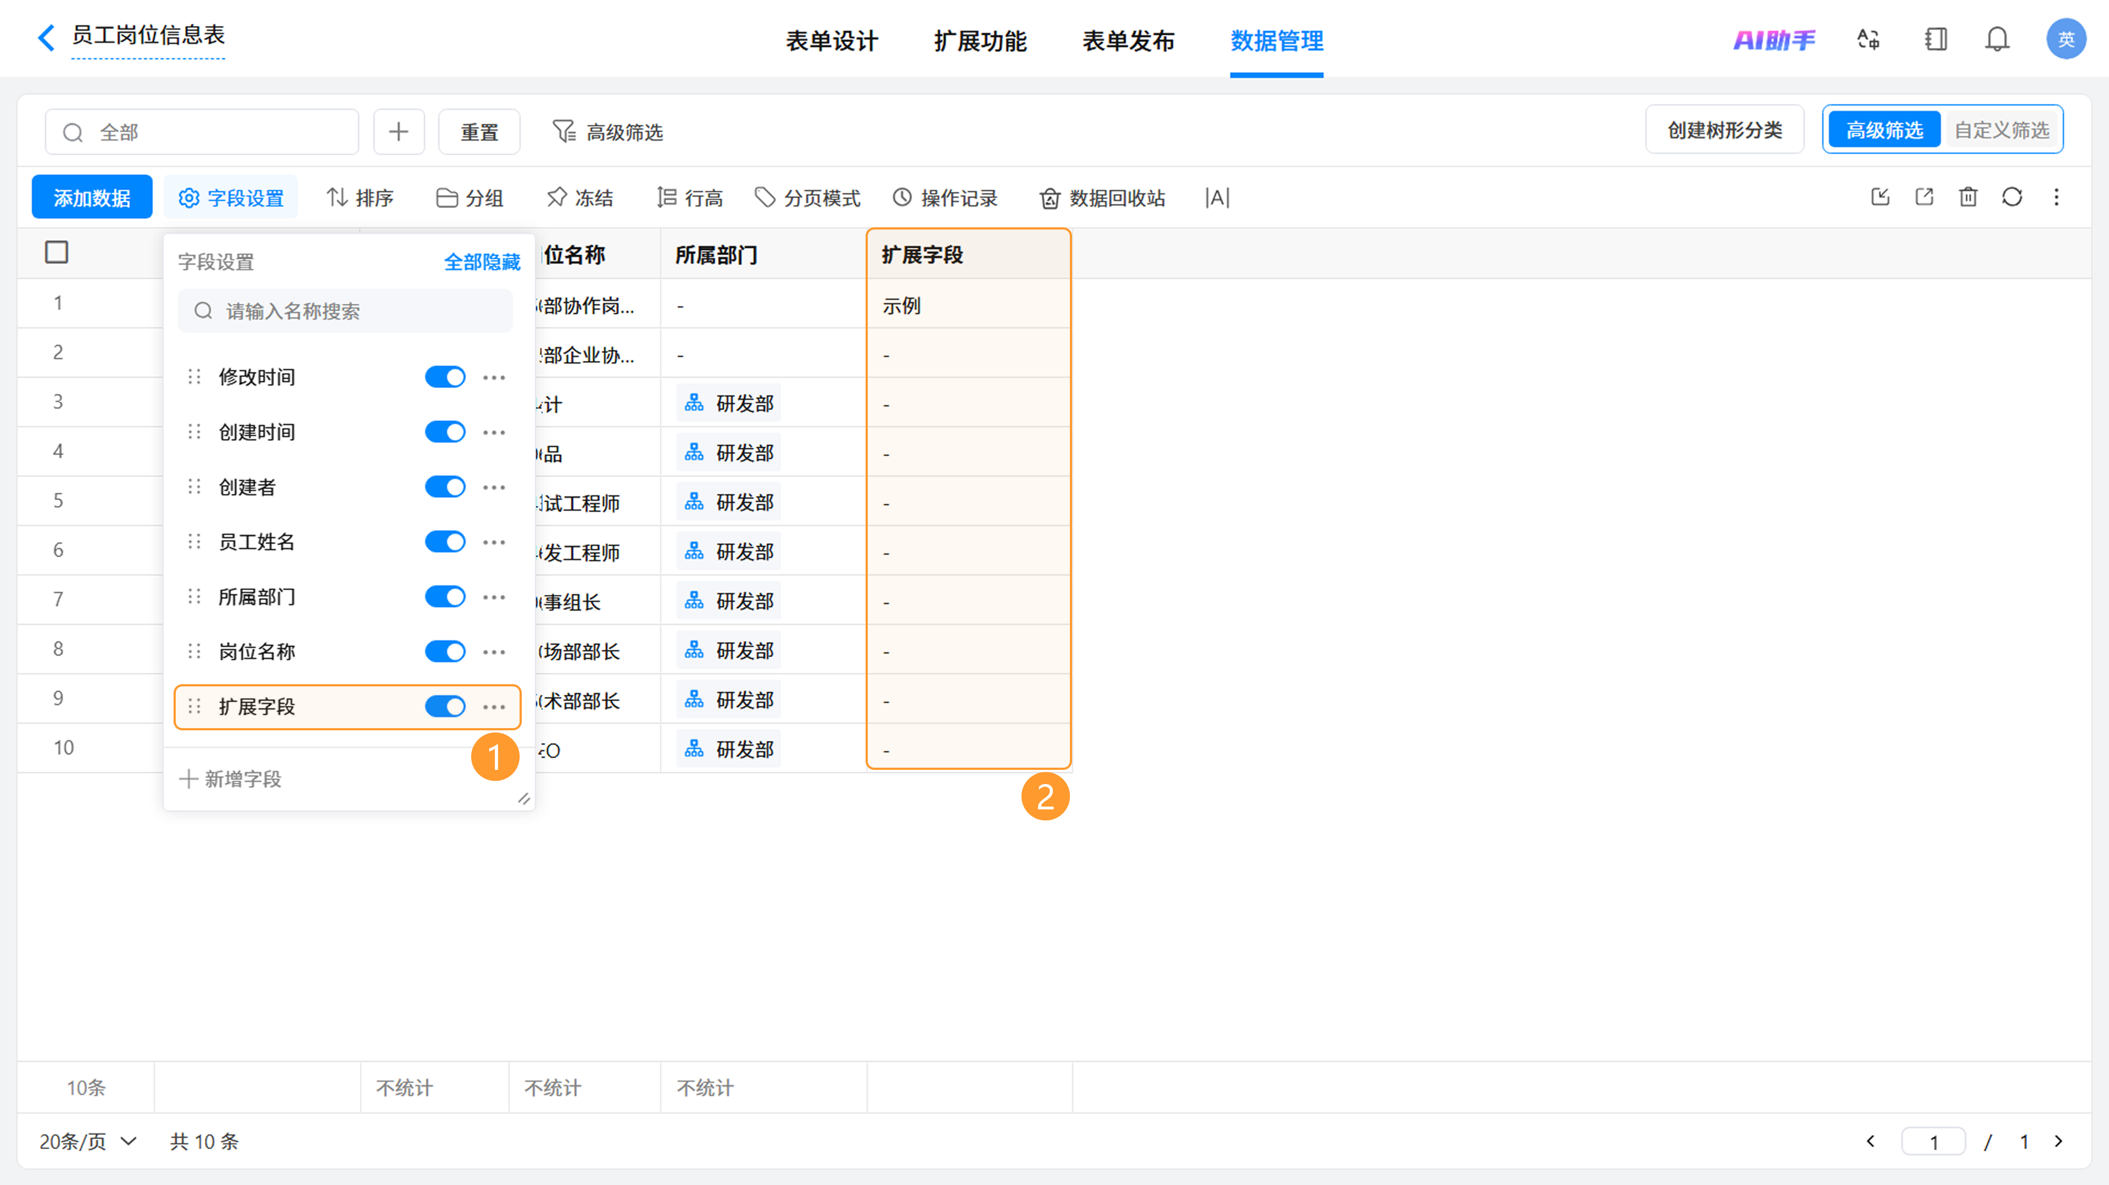
Task: Click the refresh icon
Action: (2012, 197)
